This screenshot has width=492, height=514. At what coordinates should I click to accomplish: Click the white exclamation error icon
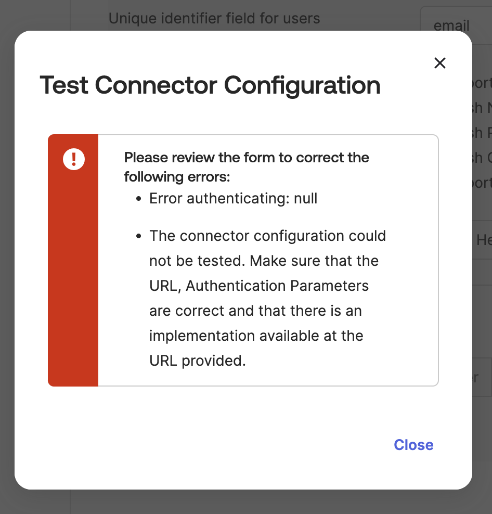73,158
